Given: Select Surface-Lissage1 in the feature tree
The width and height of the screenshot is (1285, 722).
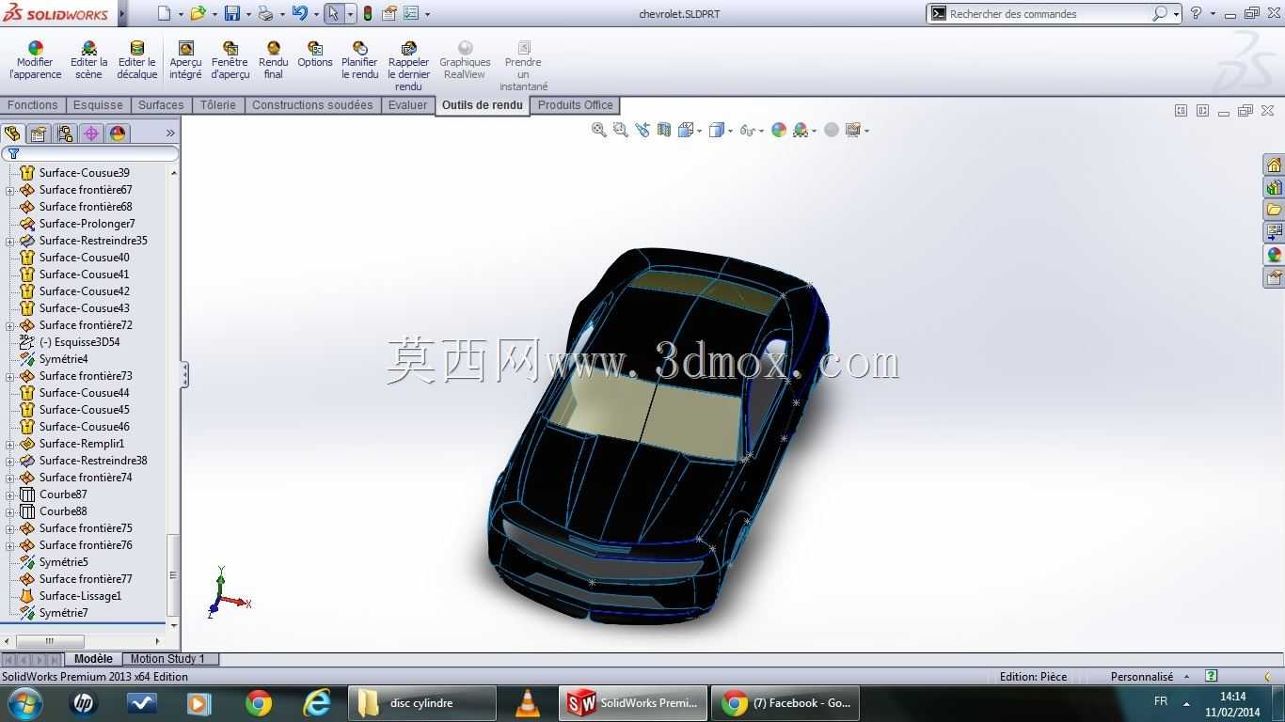Looking at the screenshot, I should coord(80,596).
